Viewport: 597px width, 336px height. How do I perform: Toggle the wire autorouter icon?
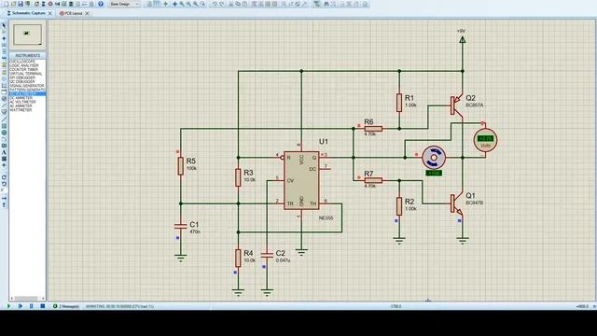point(316,4)
